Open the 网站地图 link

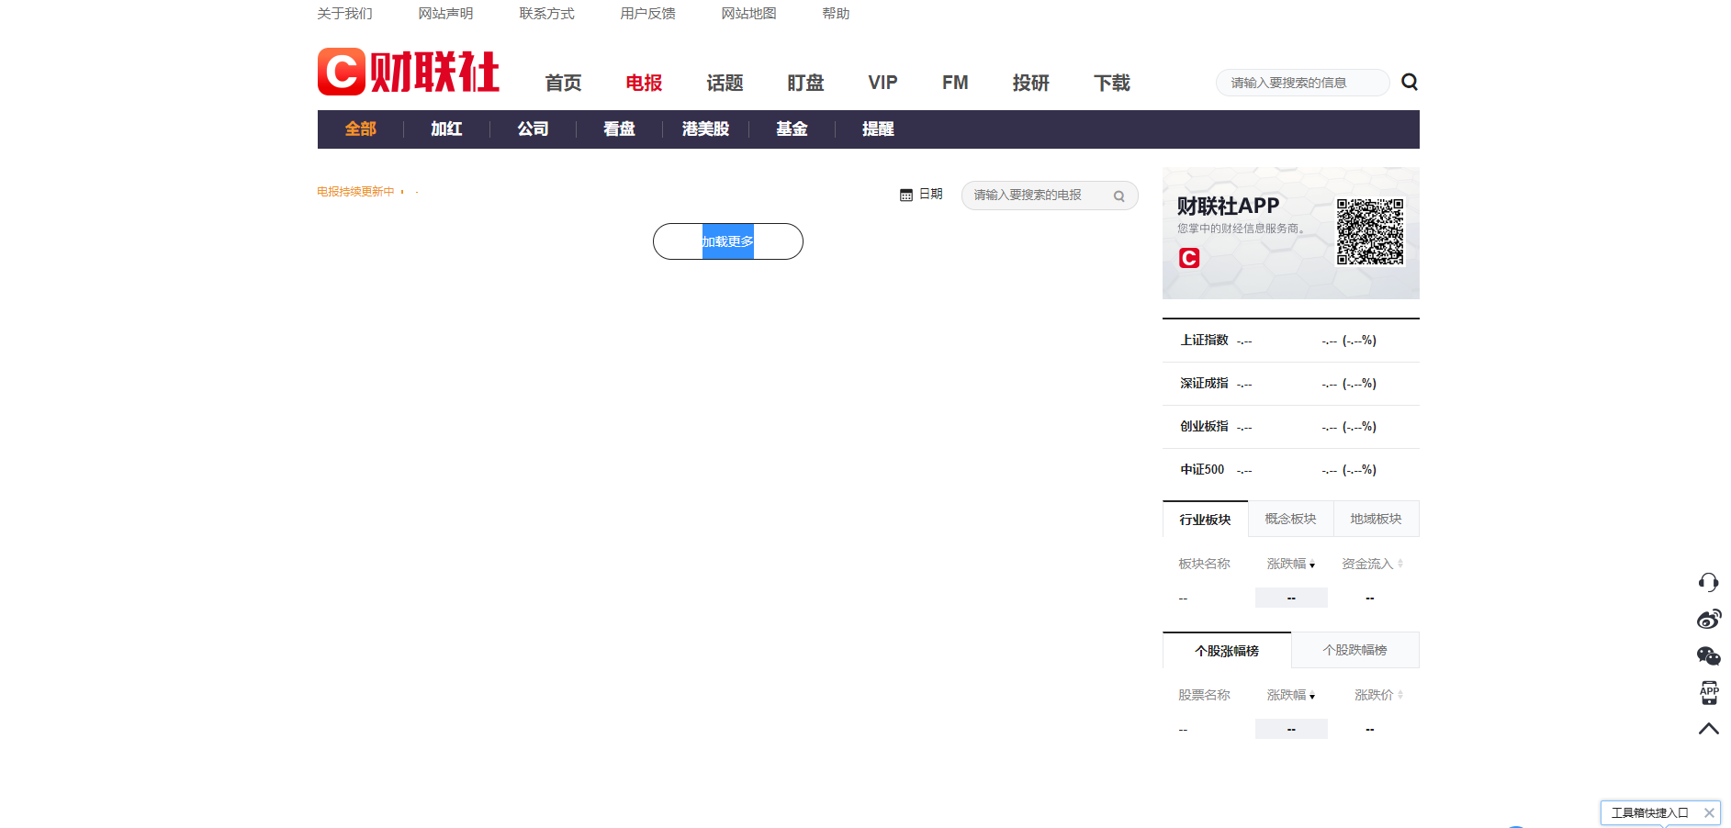pos(748,14)
